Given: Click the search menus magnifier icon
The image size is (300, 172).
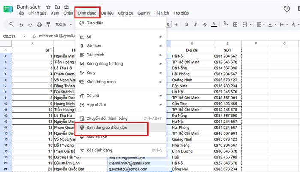Looking at the screenshot, I should (12, 24).
